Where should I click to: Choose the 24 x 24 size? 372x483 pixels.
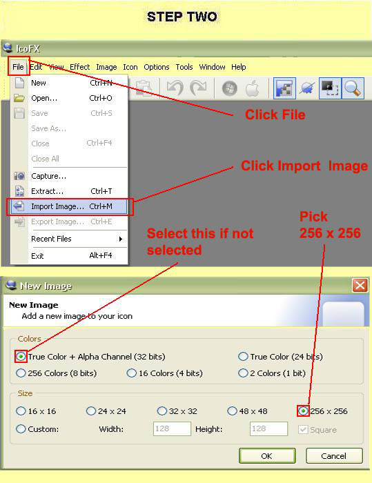click(91, 411)
